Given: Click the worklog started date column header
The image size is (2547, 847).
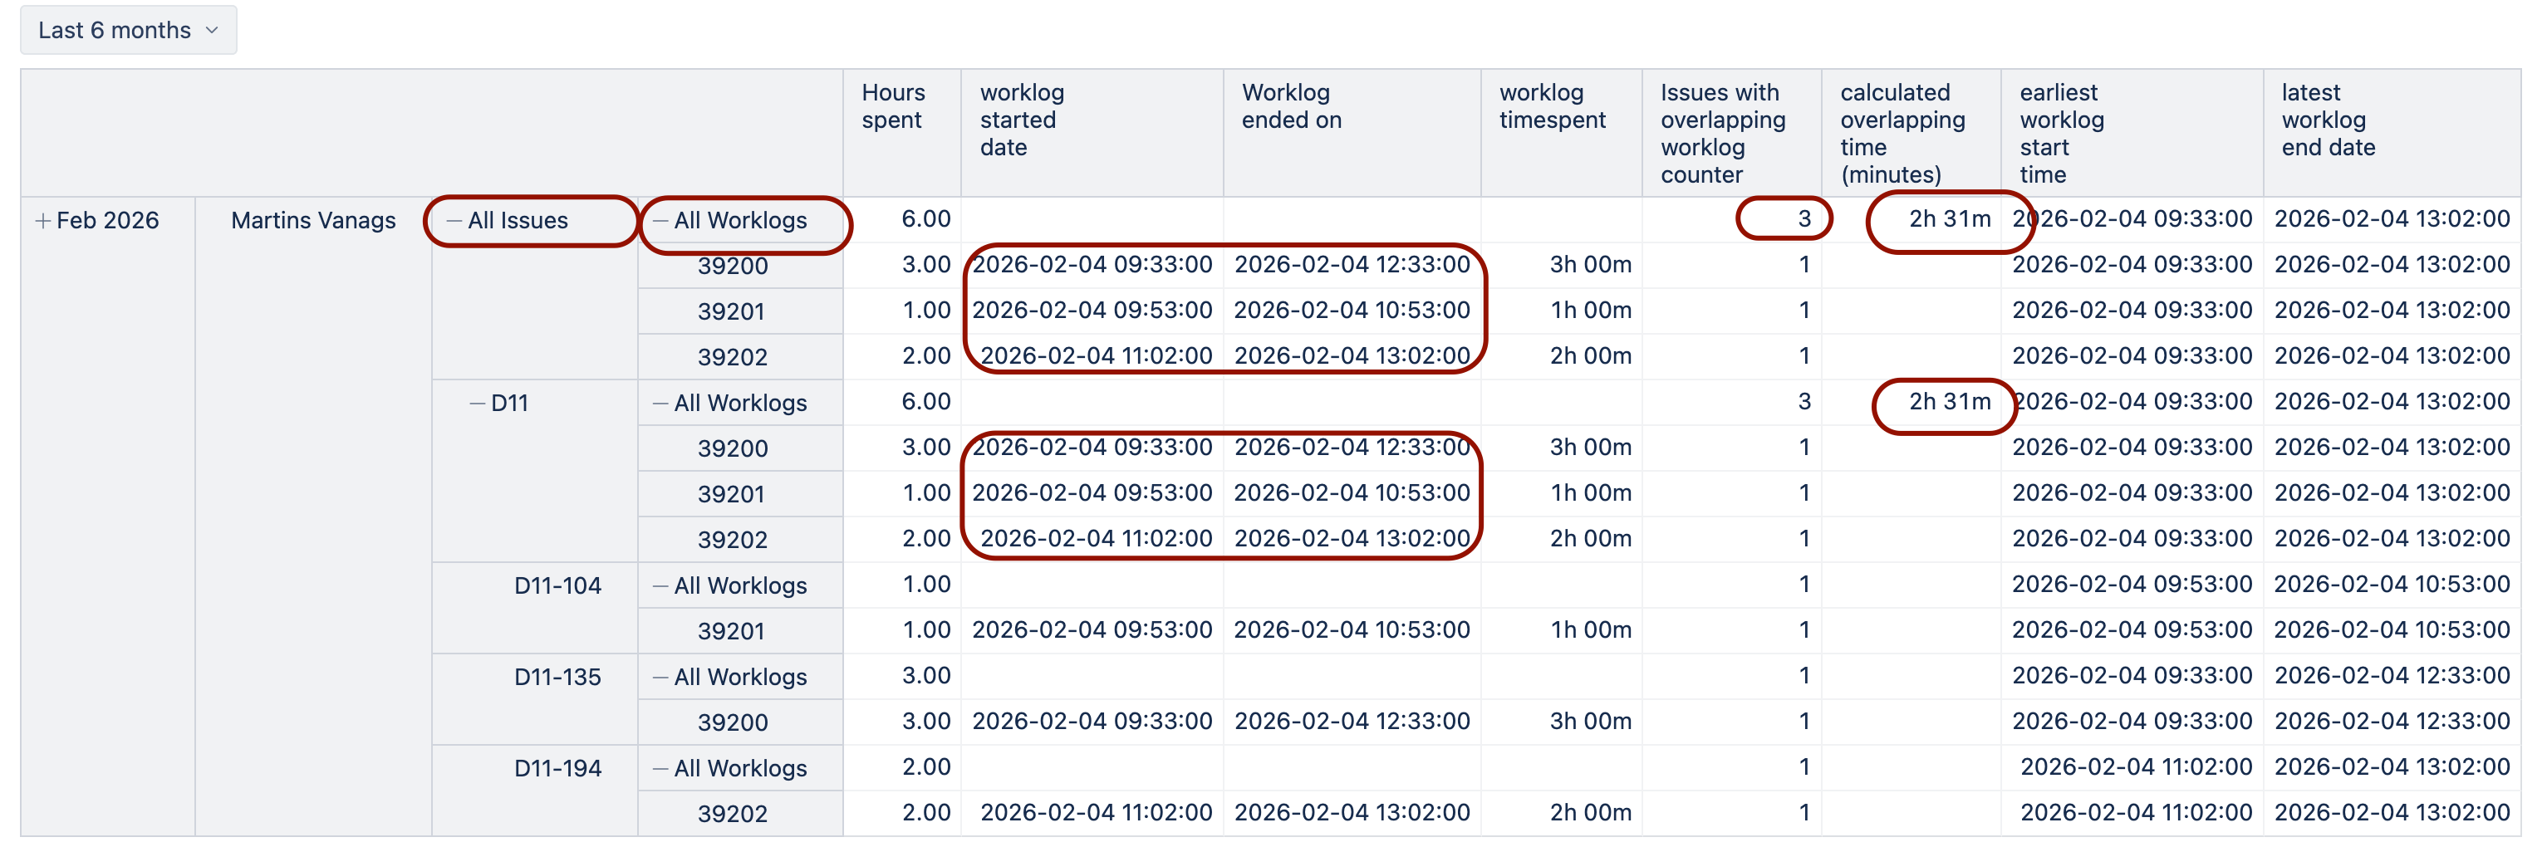Looking at the screenshot, I should pos(1021,120).
